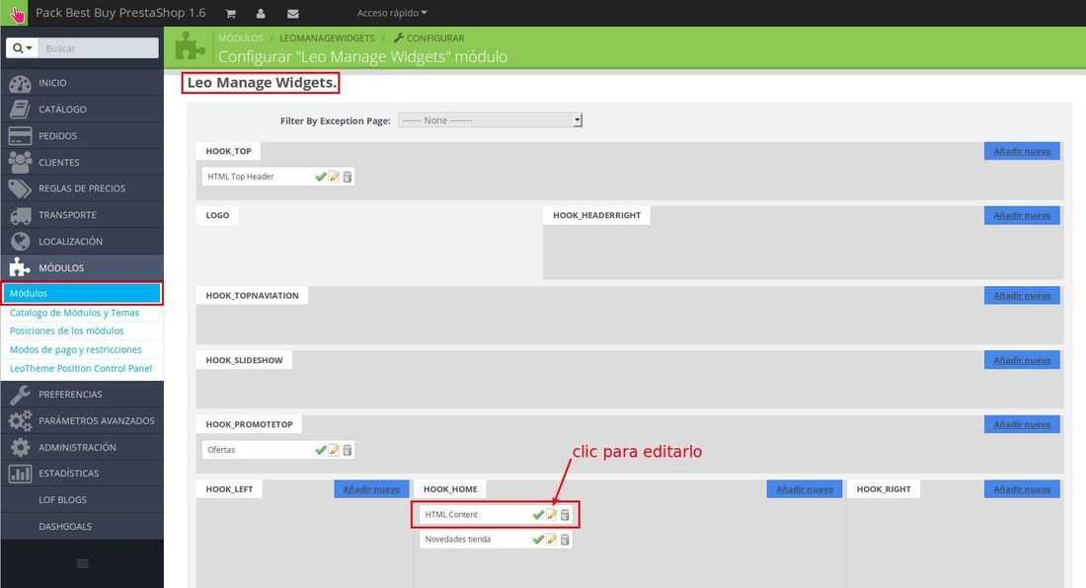Open the Preferencias sidebar menu
1086x588 pixels.
pyautogui.click(x=82, y=395)
